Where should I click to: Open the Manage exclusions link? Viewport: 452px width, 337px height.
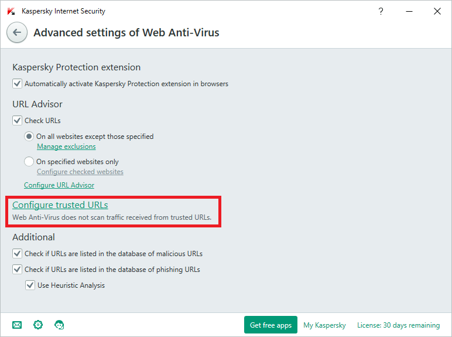(66, 147)
